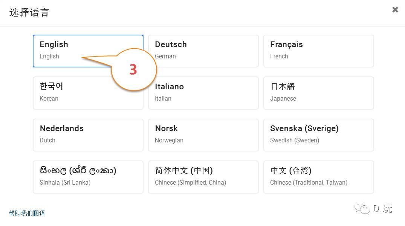
Task: Click the 选择语言 dialog title
Action: point(29,12)
